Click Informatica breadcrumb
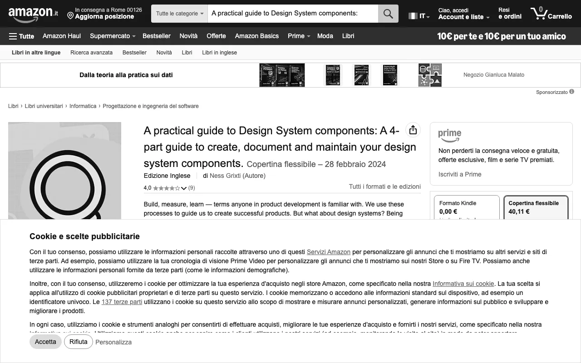 [x=83, y=106]
